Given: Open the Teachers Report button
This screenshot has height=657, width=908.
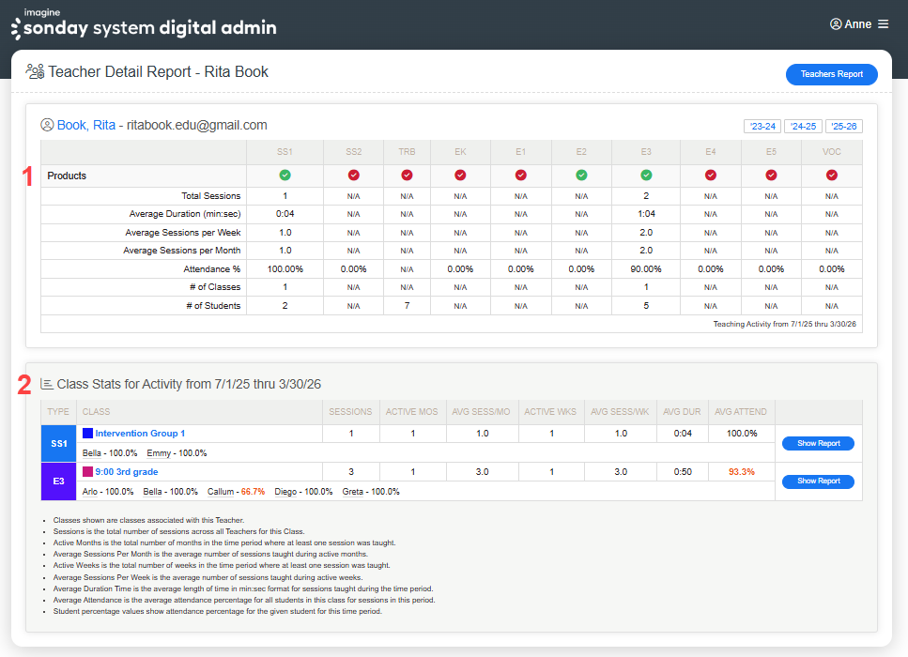Looking at the screenshot, I should click(x=831, y=74).
